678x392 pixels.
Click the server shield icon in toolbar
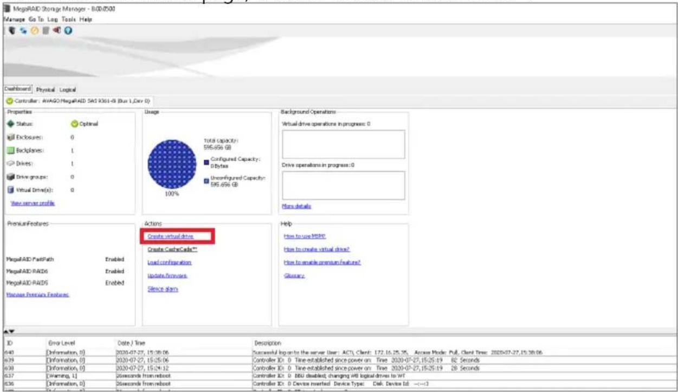tap(11, 30)
